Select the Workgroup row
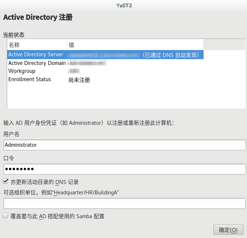This screenshot has width=247, height=238. coord(105,71)
